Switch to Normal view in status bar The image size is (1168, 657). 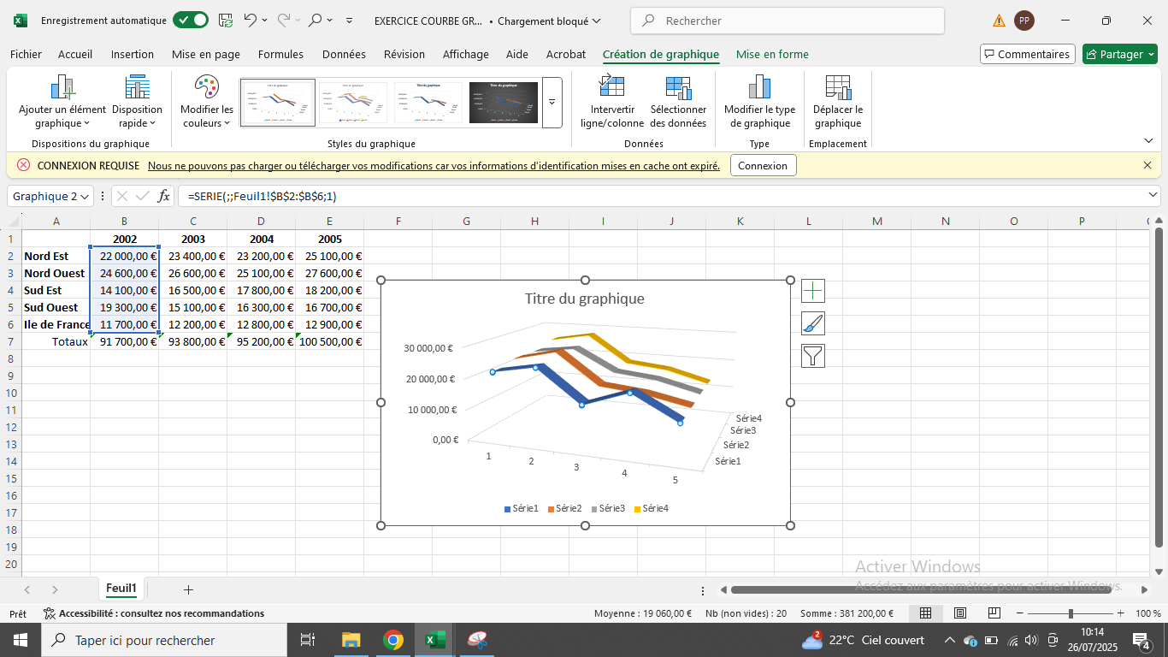(925, 613)
